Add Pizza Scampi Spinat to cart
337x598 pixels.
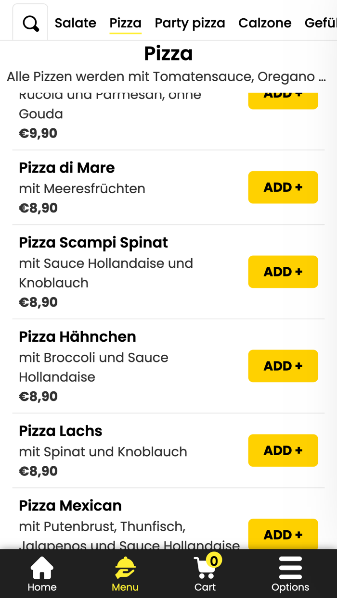[283, 272]
